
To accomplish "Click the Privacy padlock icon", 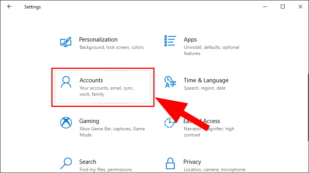I will point(170,164).
